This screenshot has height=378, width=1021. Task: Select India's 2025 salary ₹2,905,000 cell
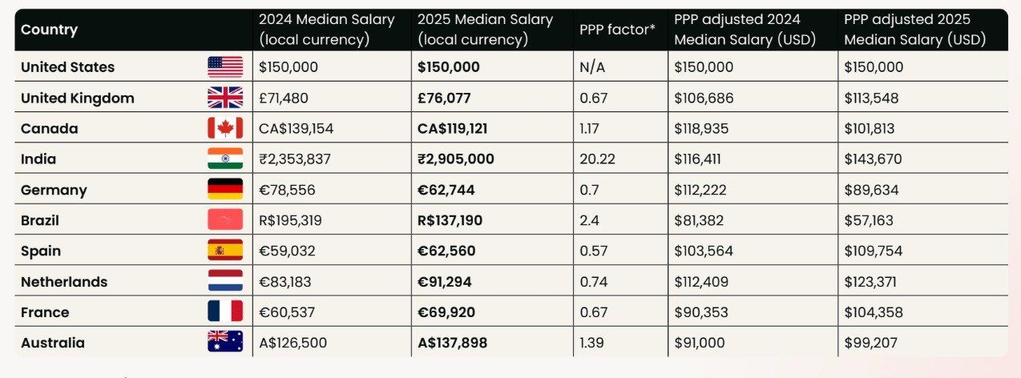456,159
